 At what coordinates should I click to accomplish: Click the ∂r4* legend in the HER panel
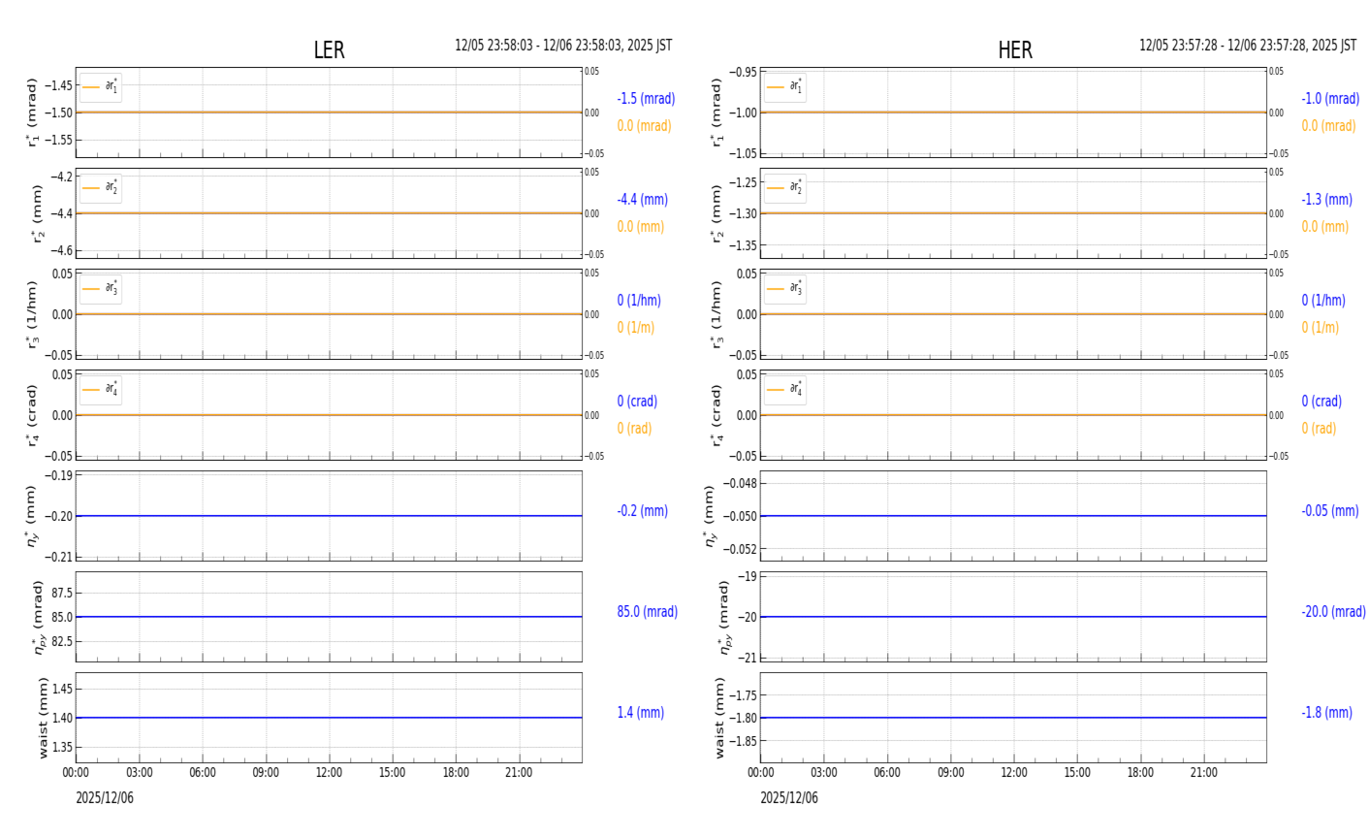(x=785, y=390)
